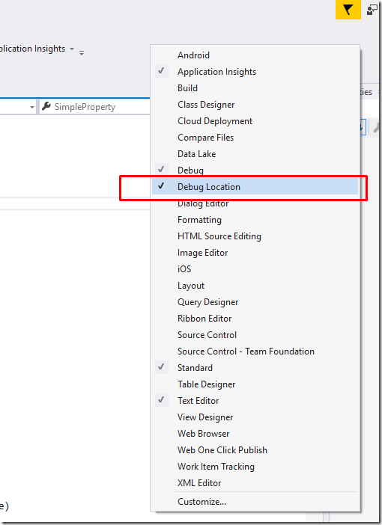382x525 pixels.
Task: Select Class Designer from the toolbar list
Action: (255, 105)
